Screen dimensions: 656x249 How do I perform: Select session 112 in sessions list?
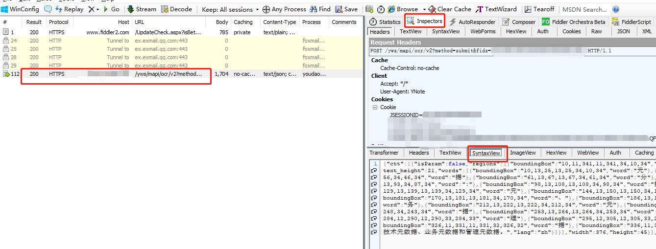tap(116, 74)
